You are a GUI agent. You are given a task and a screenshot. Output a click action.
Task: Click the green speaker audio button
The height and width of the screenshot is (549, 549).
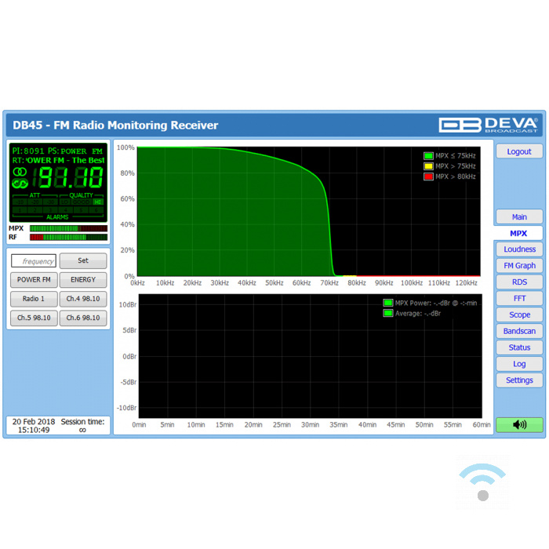coord(518,424)
